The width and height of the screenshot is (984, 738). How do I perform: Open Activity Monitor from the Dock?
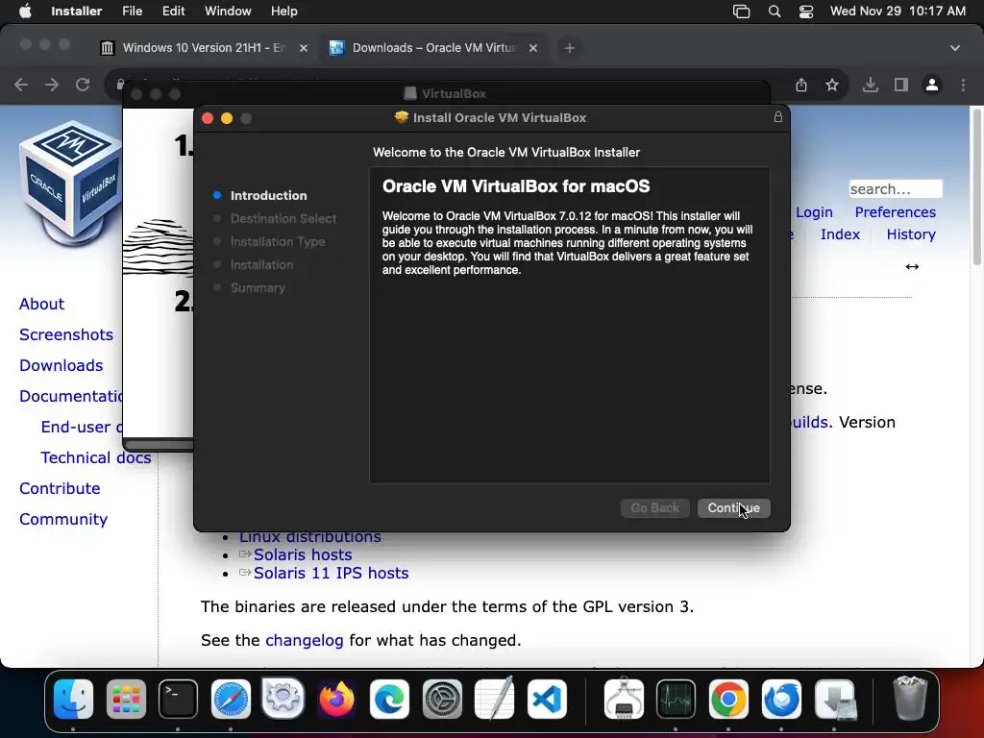tap(676, 699)
